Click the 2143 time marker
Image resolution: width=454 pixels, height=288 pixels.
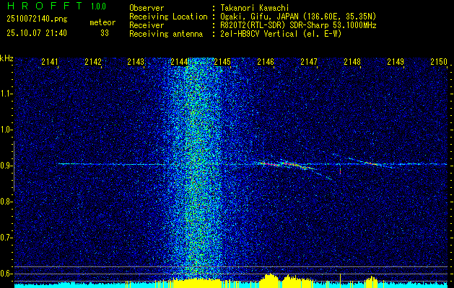pos(136,62)
